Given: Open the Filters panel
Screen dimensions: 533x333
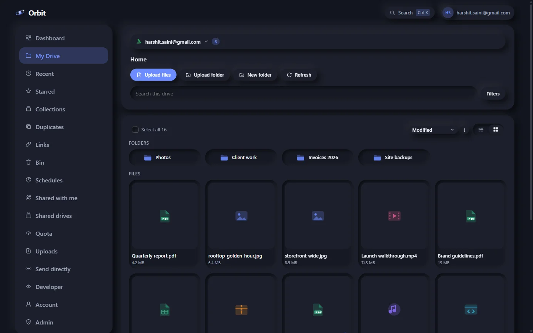Looking at the screenshot, I should pyautogui.click(x=493, y=94).
